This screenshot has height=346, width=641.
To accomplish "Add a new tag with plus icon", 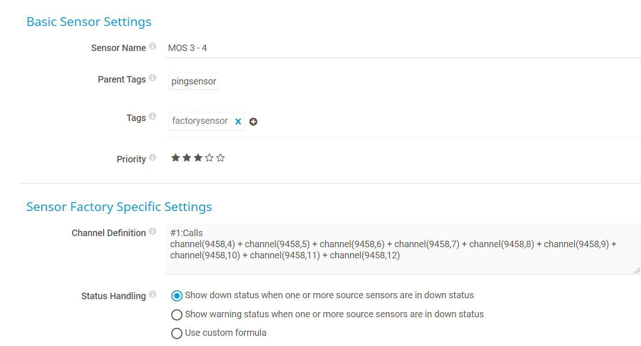I will [253, 122].
